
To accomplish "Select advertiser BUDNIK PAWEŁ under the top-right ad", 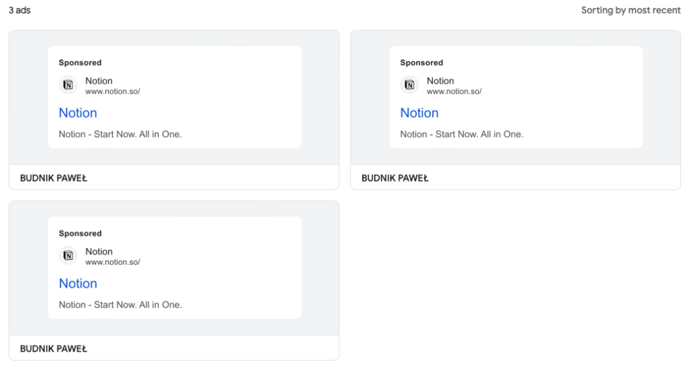I will click(x=395, y=178).
